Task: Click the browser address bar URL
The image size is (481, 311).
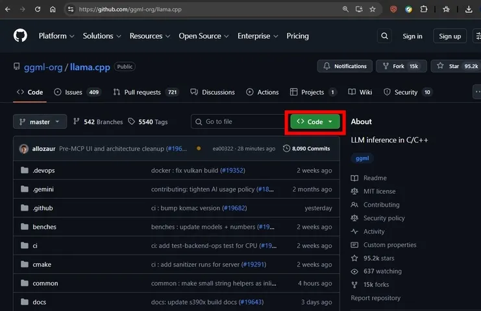Action: point(130,9)
